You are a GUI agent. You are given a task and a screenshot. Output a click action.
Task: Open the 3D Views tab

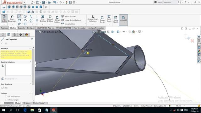27,103
